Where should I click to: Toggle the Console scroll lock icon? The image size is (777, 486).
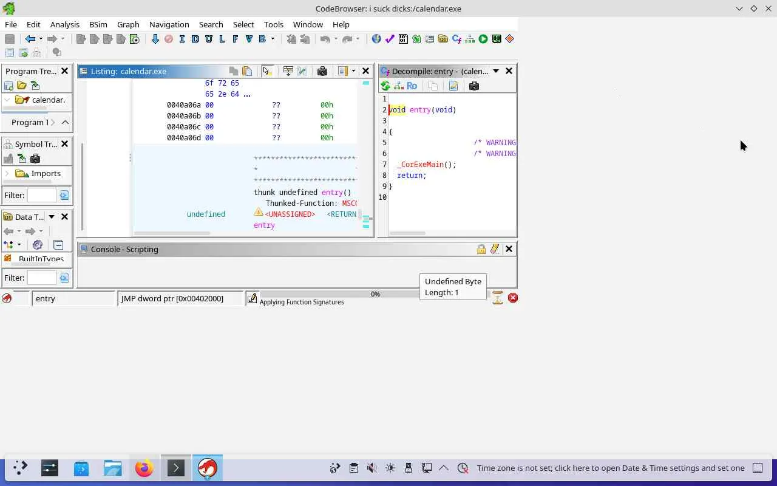481,249
